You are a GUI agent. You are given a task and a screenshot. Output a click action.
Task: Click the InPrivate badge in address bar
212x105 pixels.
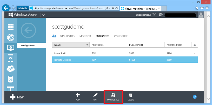[x=23, y=8]
